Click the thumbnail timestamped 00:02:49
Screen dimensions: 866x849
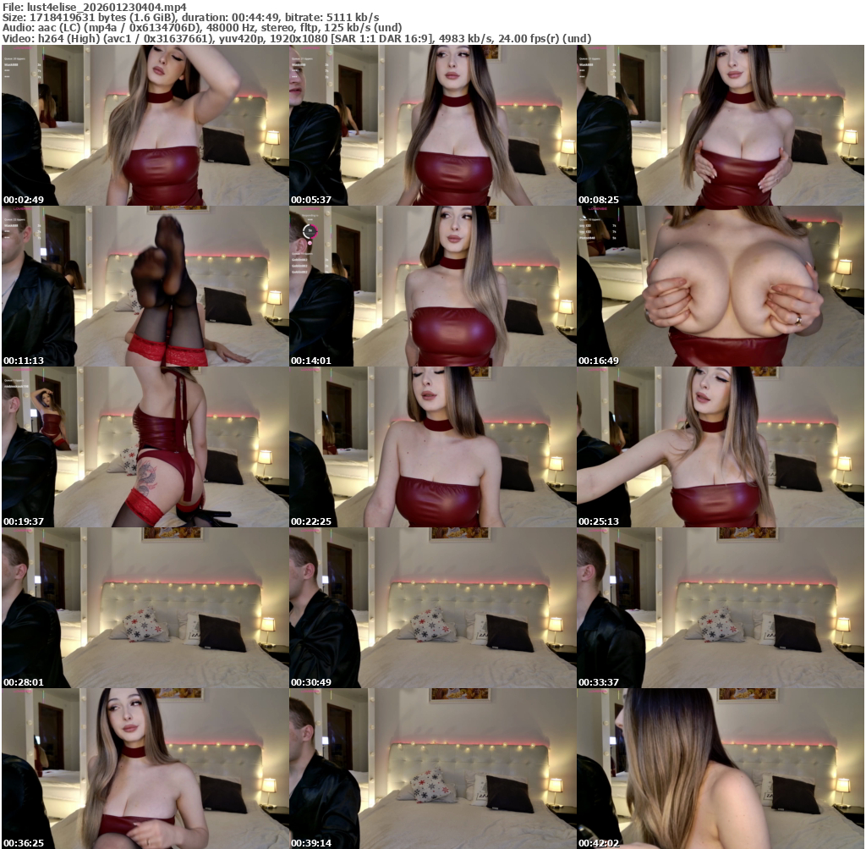(145, 125)
